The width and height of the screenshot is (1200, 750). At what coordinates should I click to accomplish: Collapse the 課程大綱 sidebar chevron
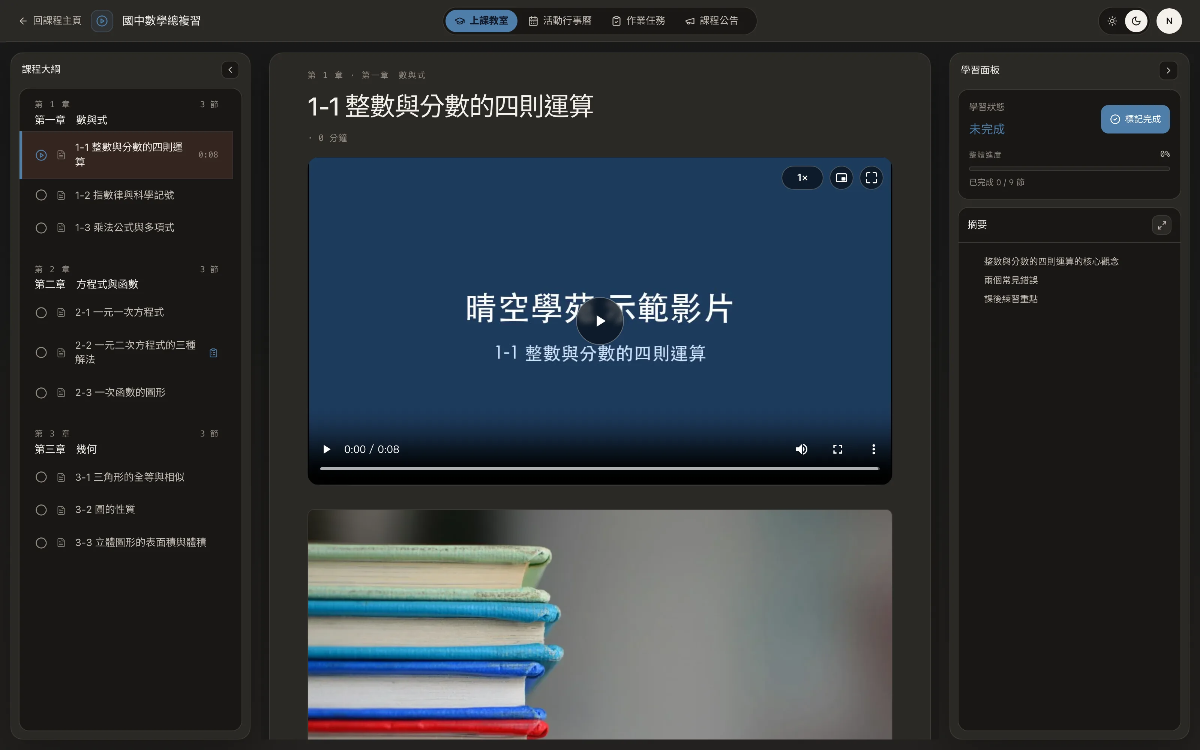pyautogui.click(x=230, y=70)
